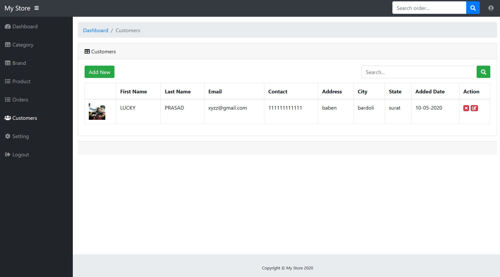Click the Customers panel heading text

(103, 52)
